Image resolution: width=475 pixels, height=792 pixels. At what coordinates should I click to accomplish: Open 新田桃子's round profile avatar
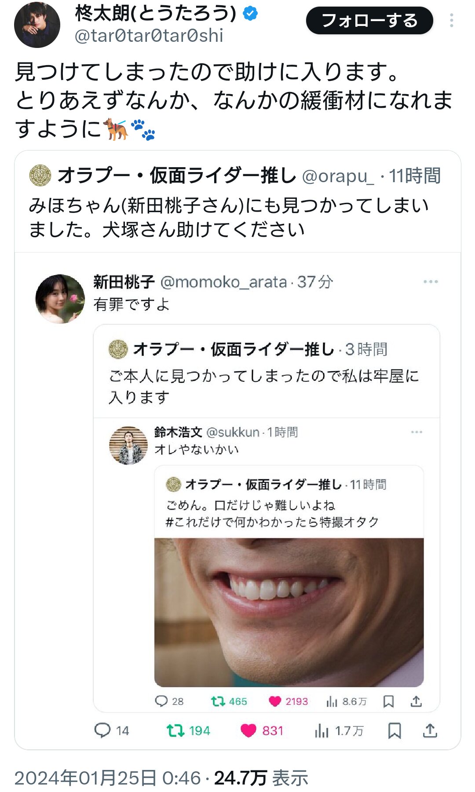[x=60, y=299]
